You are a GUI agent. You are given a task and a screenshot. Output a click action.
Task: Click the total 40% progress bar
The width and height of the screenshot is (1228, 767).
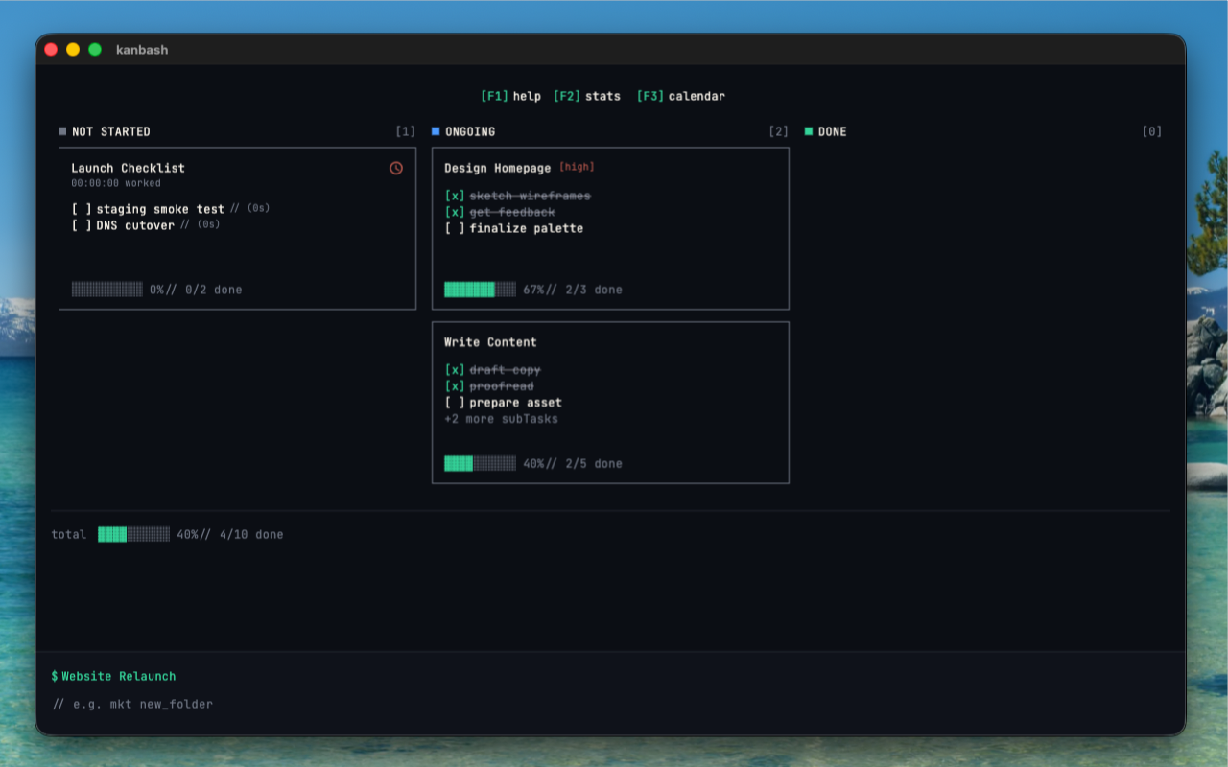133,534
